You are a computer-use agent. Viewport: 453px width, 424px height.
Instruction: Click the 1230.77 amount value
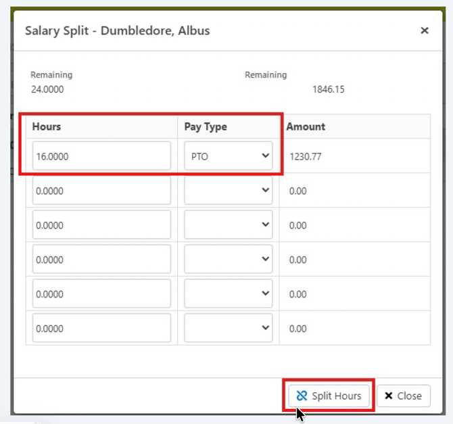coord(306,156)
